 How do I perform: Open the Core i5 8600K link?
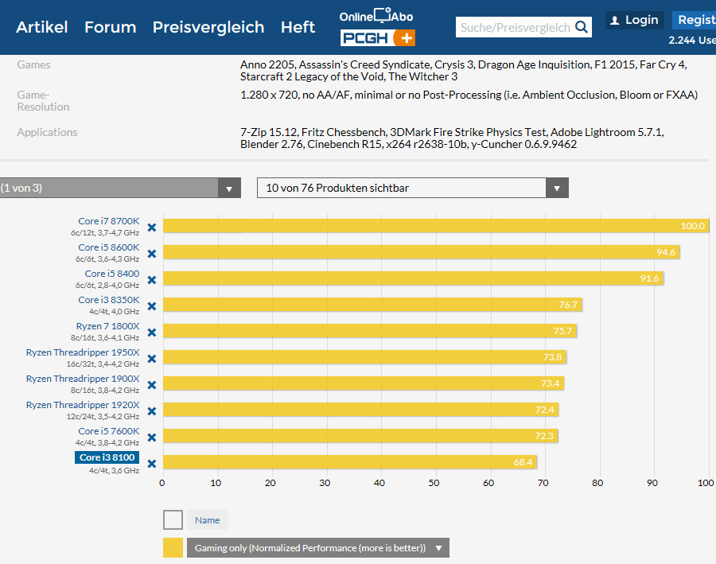click(x=109, y=247)
